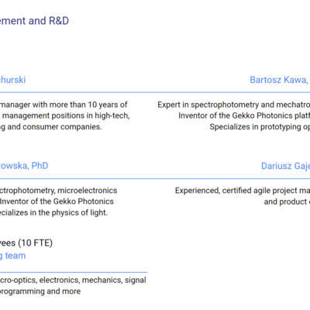Select the 'and product' text line
Image resolution: width=310 pixels, height=310 pixels.
point(287,201)
